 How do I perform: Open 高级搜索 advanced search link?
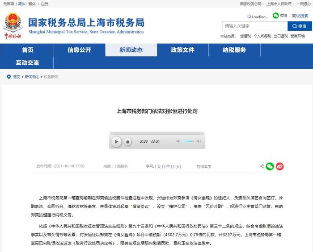pos(300,16)
